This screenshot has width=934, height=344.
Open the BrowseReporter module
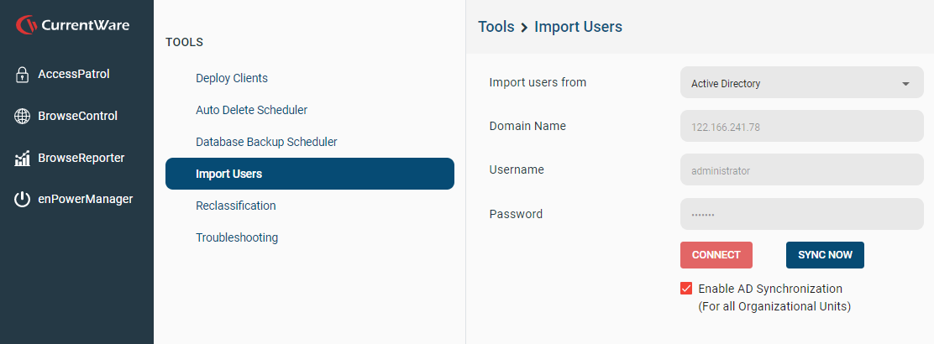[81, 159]
